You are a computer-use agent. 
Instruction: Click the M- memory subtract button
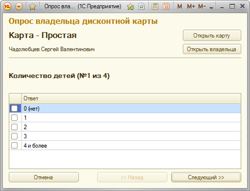click(x=202, y=7)
